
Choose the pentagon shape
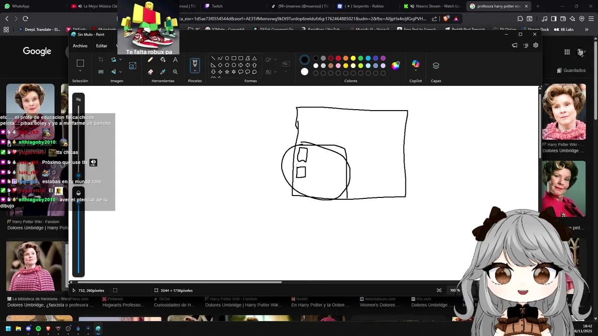[227, 65]
